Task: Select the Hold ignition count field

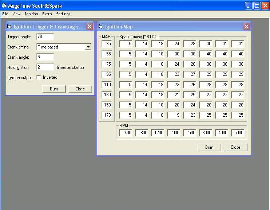Action: tap(45, 67)
